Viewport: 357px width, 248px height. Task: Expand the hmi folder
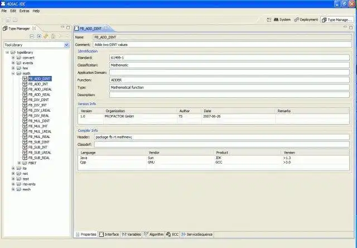[x=13, y=68]
